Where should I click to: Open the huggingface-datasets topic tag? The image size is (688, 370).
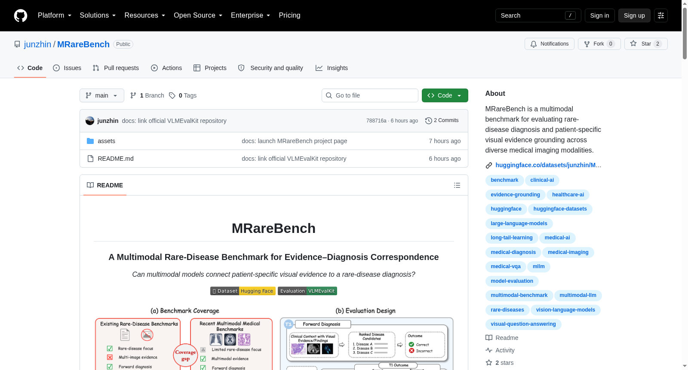560,209
